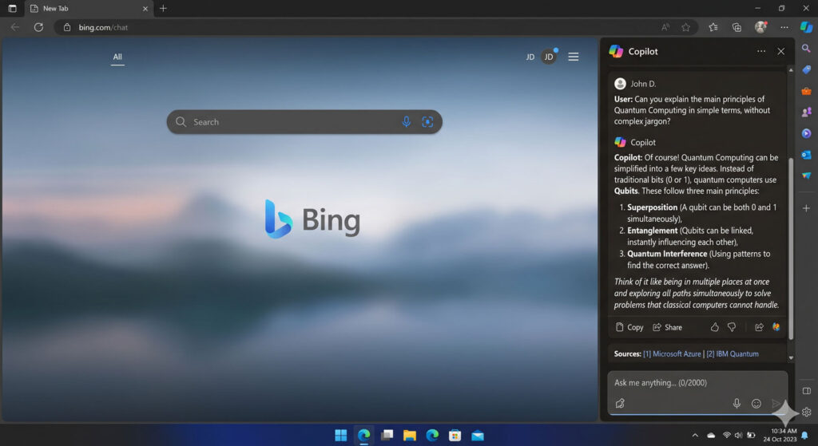Screen dimensions: 818x446
Task: Open visual search camera icon in search bar
Action: (427, 122)
